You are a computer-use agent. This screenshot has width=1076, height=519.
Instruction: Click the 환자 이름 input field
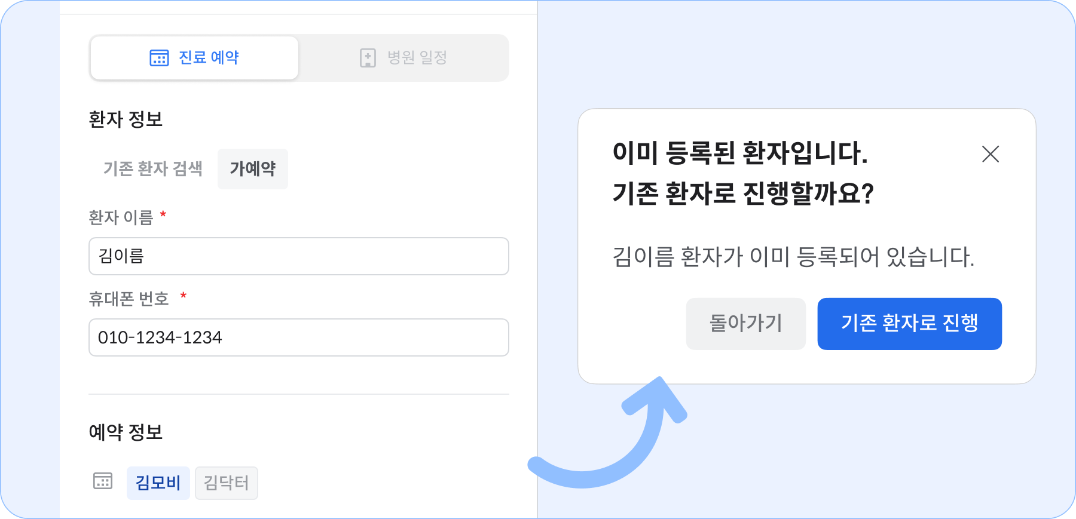click(299, 256)
